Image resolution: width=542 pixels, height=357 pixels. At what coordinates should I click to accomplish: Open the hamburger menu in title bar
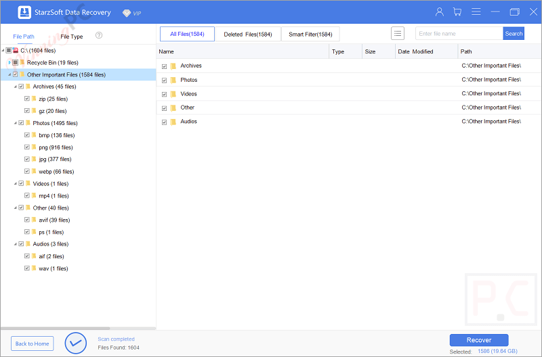click(476, 11)
